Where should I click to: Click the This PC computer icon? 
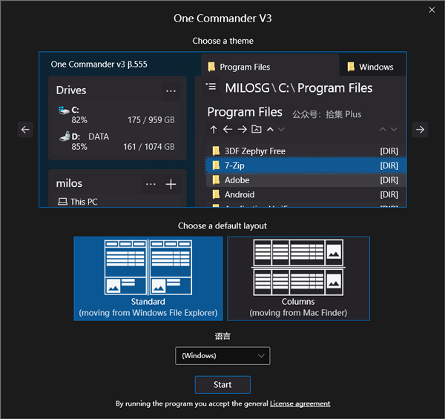point(62,202)
